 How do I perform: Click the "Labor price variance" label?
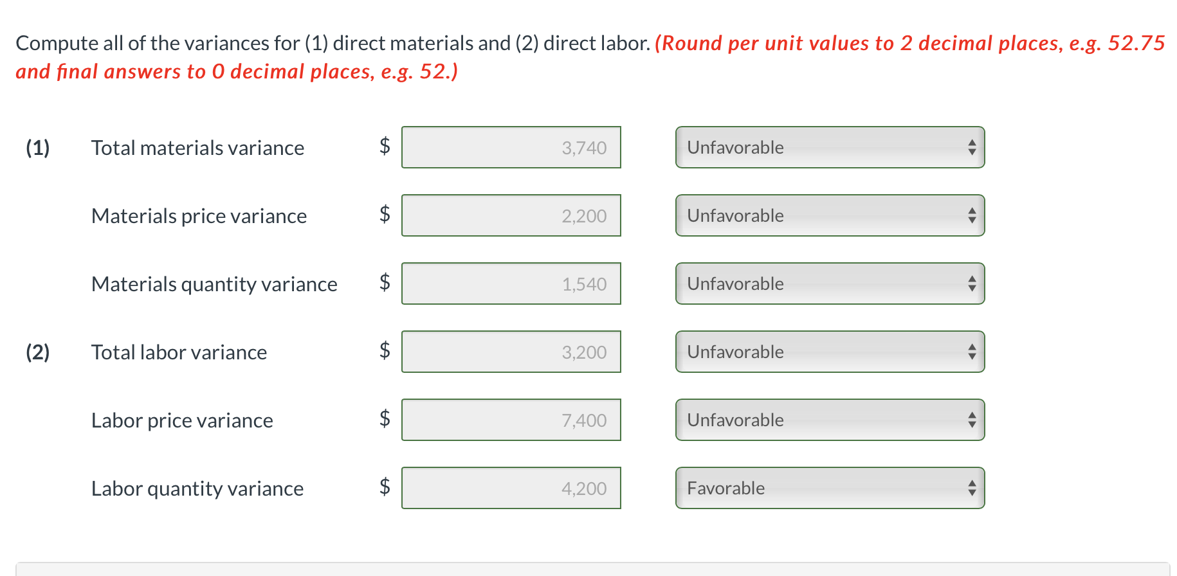click(182, 420)
